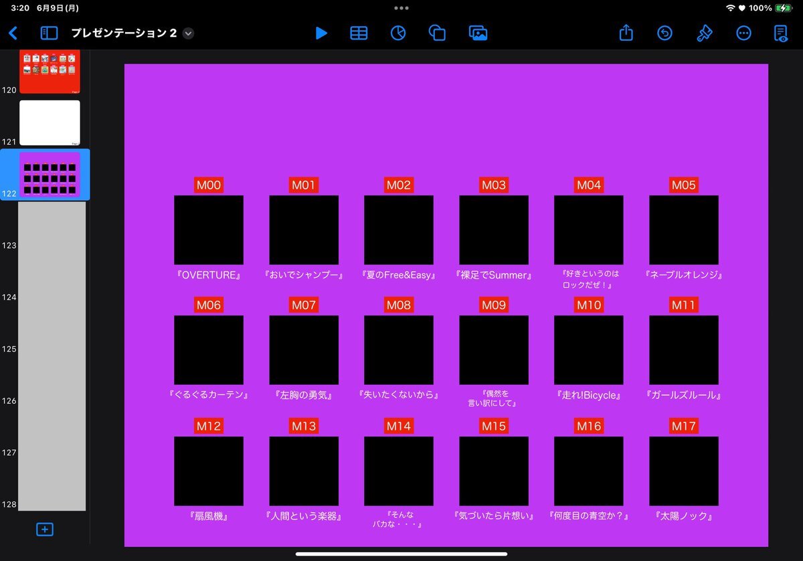
Task: Select the 『裸足でSummer』 caption
Action: [x=494, y=275]
